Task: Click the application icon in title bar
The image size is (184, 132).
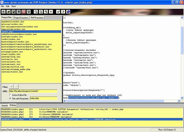Action: [x=2, y=2]
